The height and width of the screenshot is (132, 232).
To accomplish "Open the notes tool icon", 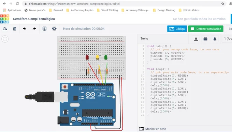I will tap(44, 29).
